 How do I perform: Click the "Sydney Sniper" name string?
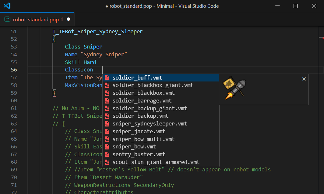click(104, 55)
